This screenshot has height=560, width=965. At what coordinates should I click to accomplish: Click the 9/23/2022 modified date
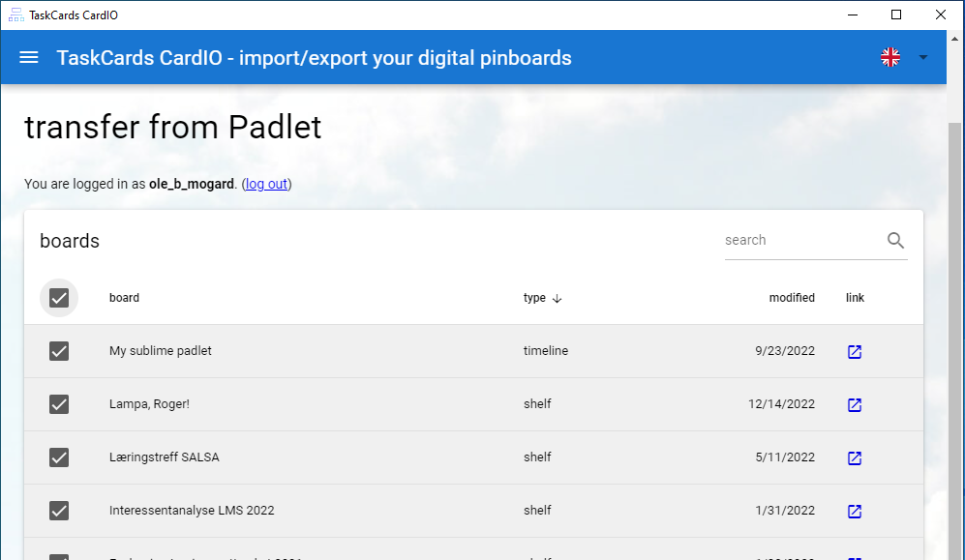pos(785,350)
